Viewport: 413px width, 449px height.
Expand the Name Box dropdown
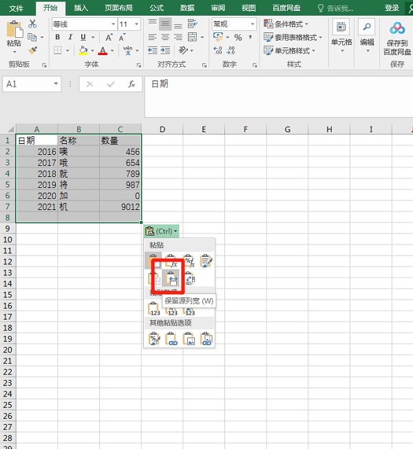coord(56,84)
